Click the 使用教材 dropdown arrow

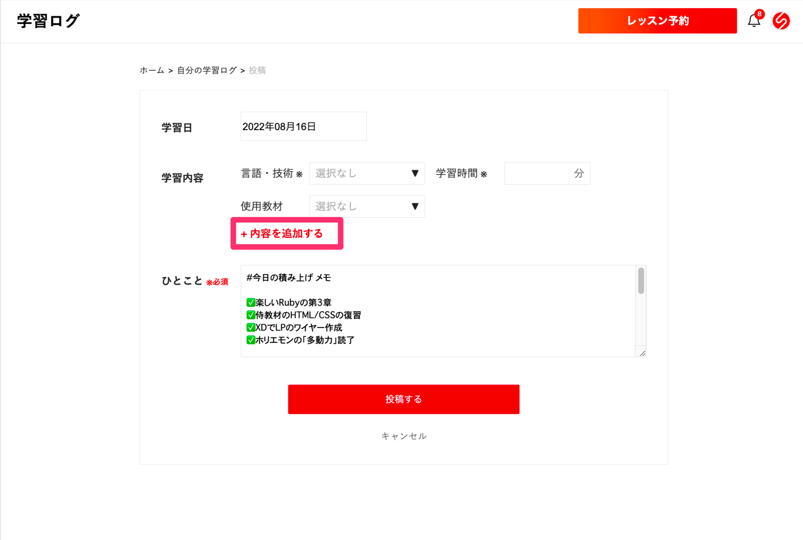tap(415, 206)
